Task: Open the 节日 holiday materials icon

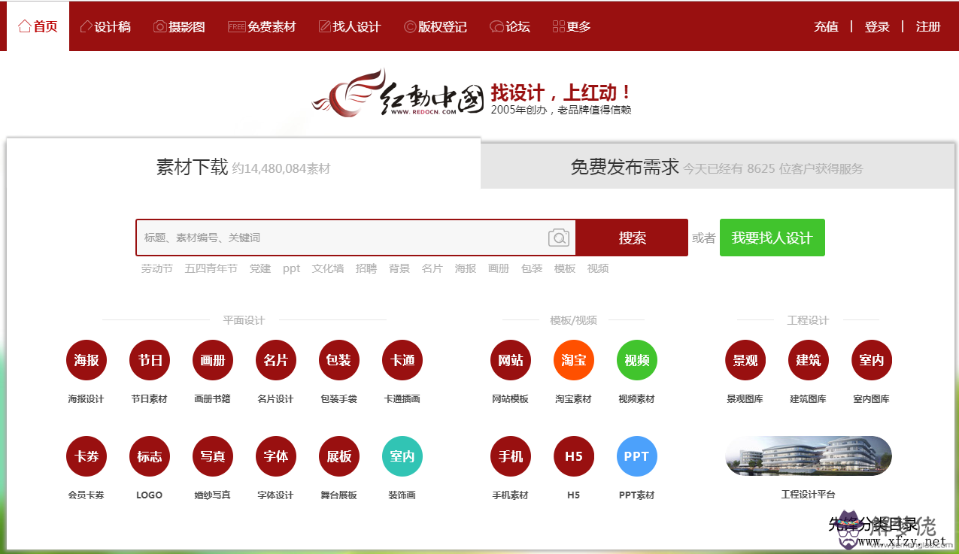Action: pos(150,361)
